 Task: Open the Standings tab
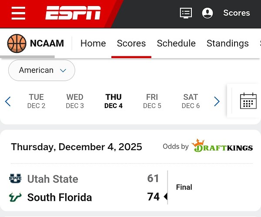tap(228, 43)
